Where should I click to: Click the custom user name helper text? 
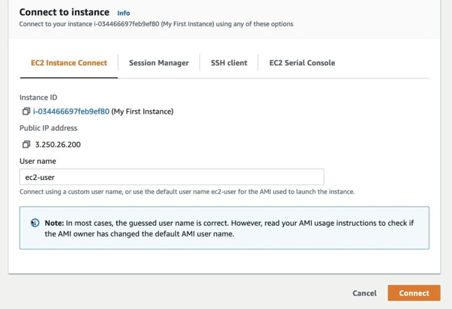pos(187,192)
